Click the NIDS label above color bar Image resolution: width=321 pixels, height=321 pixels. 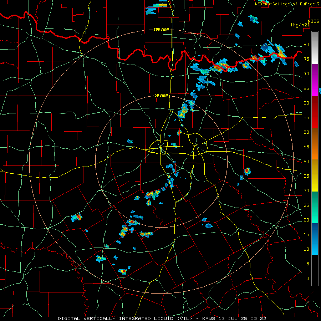tap(314, 21)
